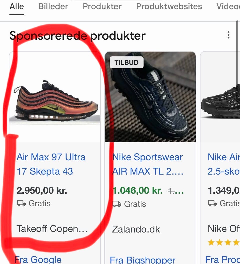Open the Nike Sportswear AIR MAX TL link
The width and height of the screenshot is (240, 264).
pyautogui.click(x=148, y=164)
